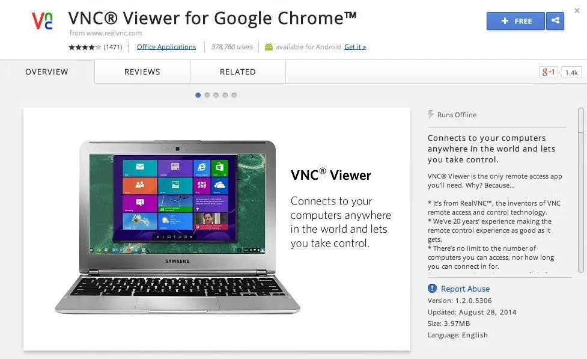Viewport: 587px width, 359px height.
Task: Click the Samsung laptop screenshot image
Action: (x=177, y=227)
